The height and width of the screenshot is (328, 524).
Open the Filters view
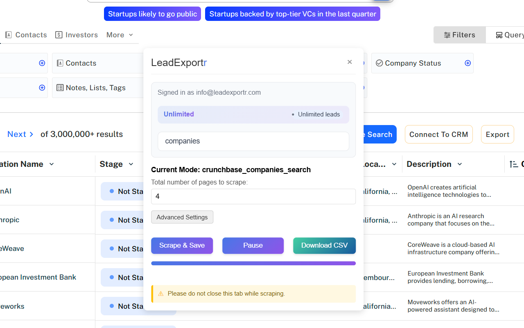click(x=460, y=35)
